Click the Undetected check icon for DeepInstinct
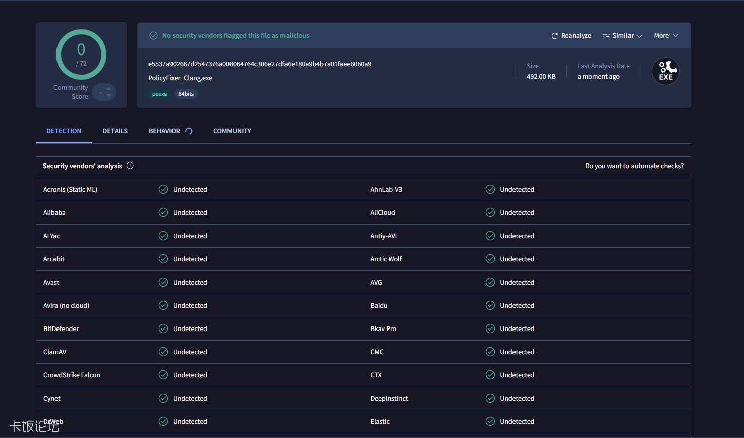The height and width of the screenshot is (438, 744). tap(490, 398)
